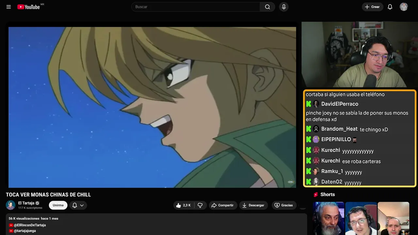This screenshot has height=235, width=418.
Task: Open the Short with the headset and glasses man
Action: point(361,218)
